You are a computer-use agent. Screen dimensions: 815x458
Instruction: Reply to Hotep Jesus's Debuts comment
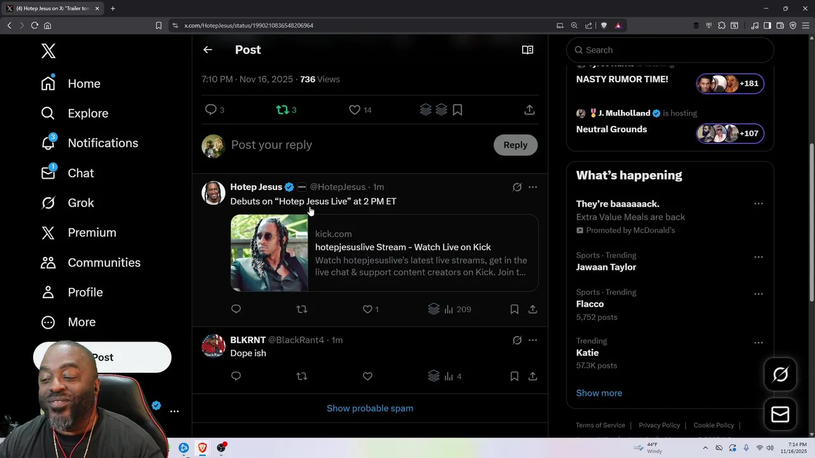[236, 309]
